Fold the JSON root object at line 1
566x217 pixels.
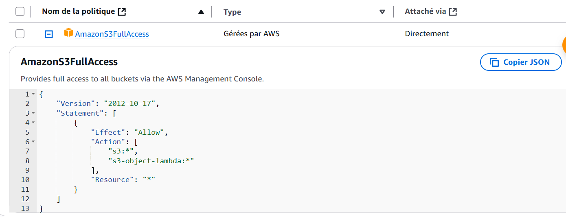pos(33,94)
